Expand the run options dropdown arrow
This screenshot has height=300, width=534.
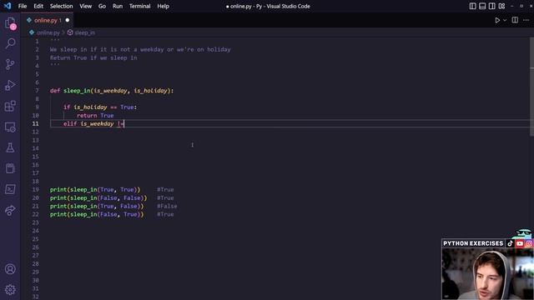tap(505, 20)
